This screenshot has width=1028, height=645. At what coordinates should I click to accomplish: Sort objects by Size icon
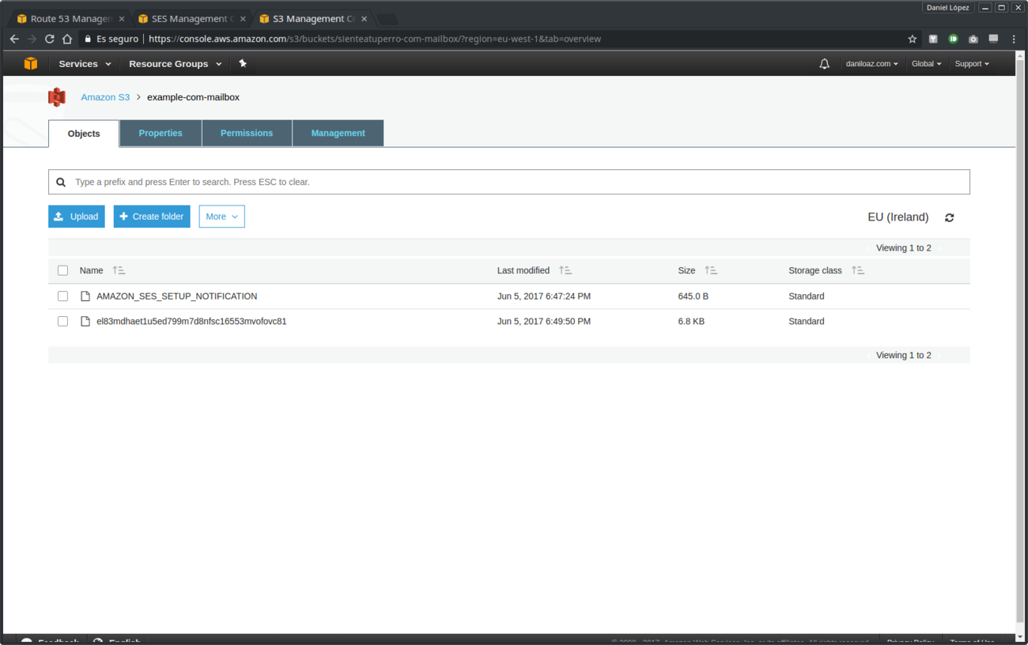pyautogui.click(x=711, y=270)
